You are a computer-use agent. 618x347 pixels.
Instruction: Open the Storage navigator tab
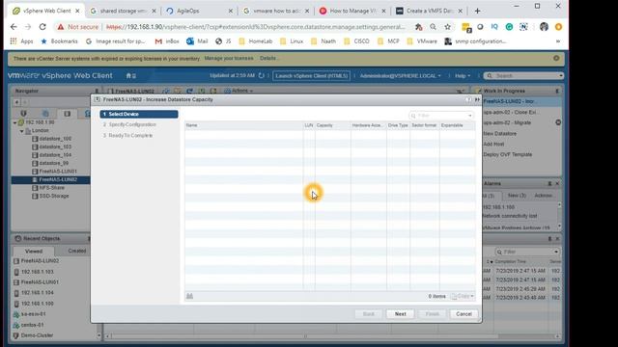click(67, 114)
